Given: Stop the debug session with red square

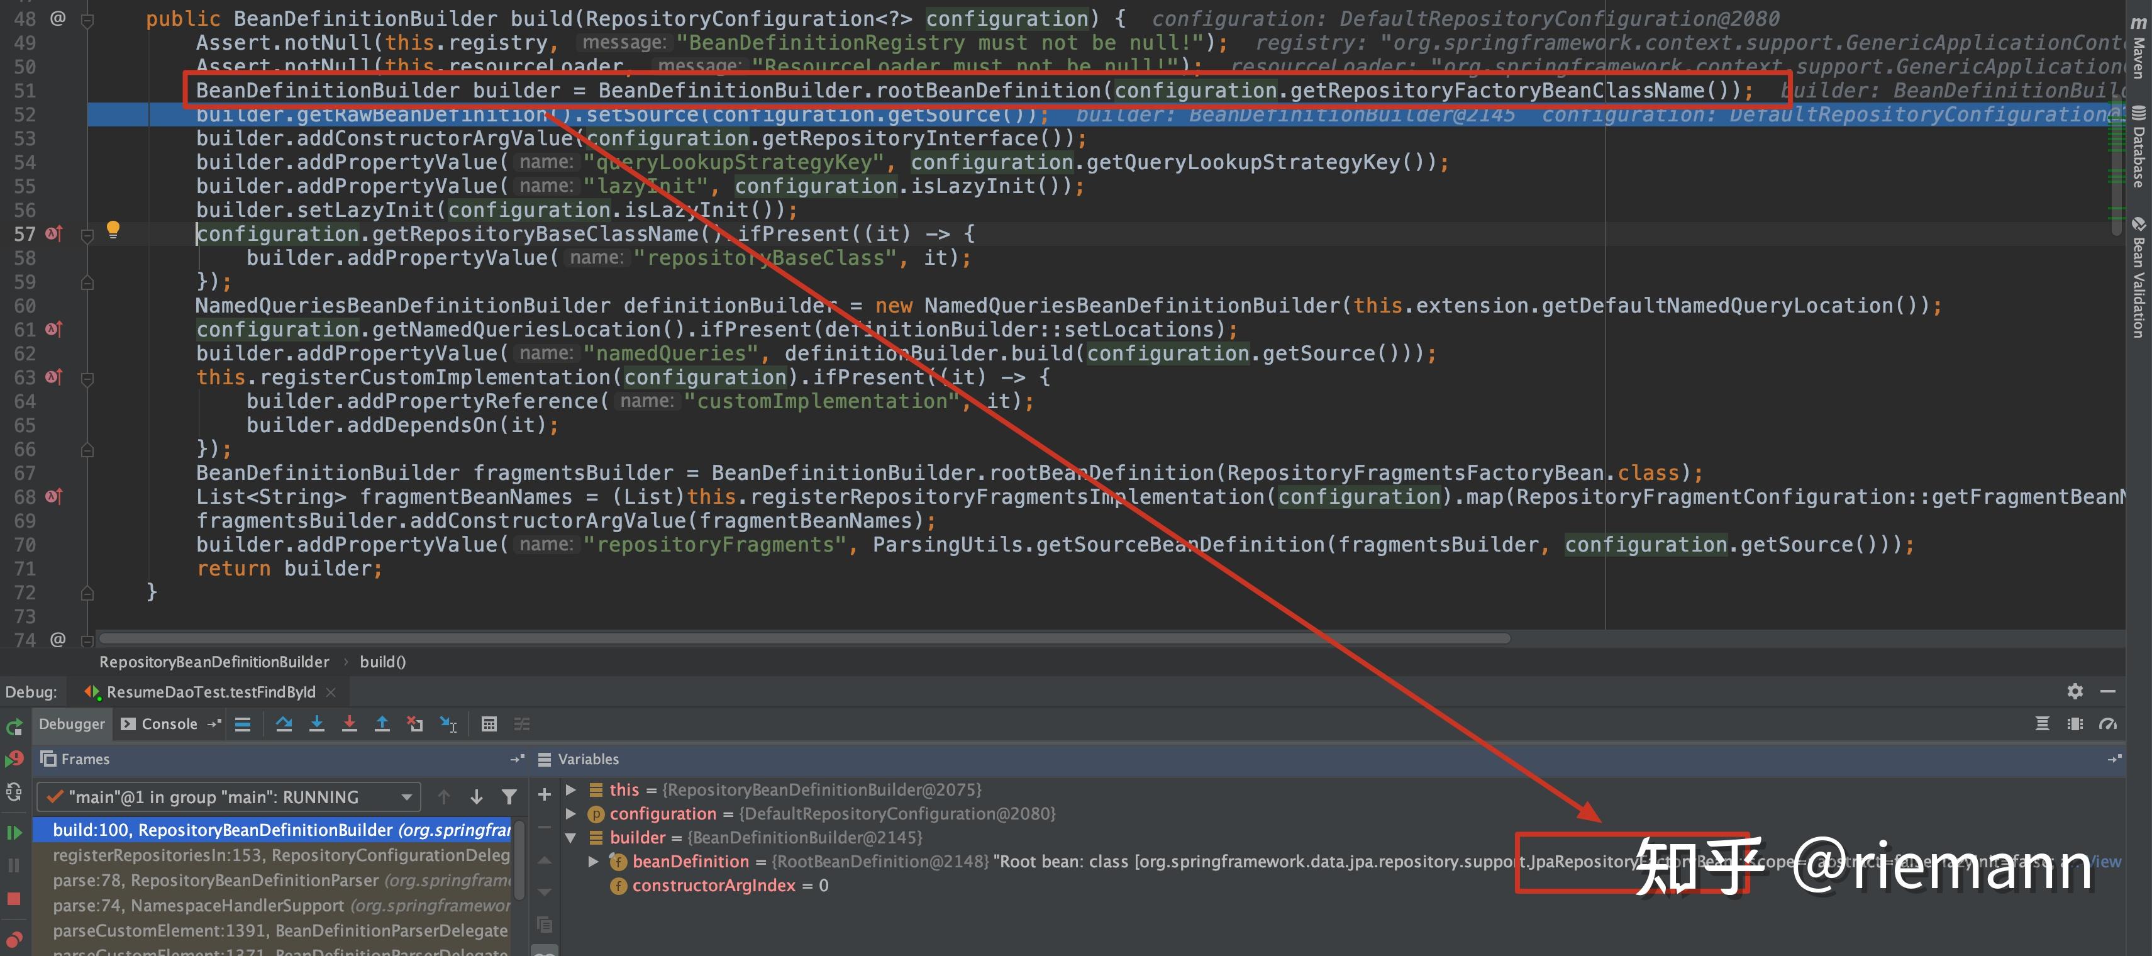Looking at the screenshot, I should point(13,898).
